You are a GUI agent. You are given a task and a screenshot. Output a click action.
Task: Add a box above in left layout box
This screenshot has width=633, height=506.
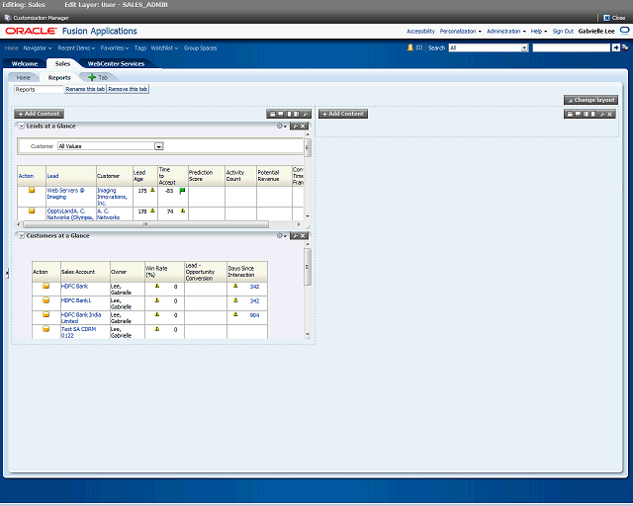click(x=273, y=114)
